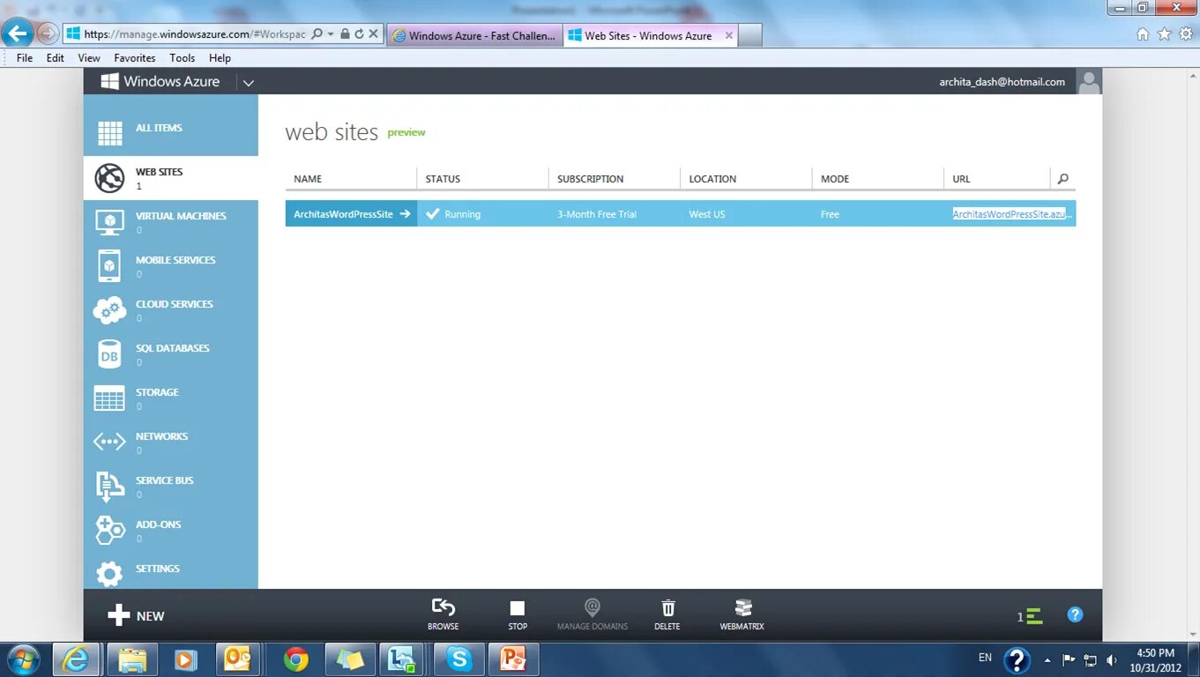Screen dimensions: 1200x677
Task: Open the Windows Start button
Action: tap(23, 659)
